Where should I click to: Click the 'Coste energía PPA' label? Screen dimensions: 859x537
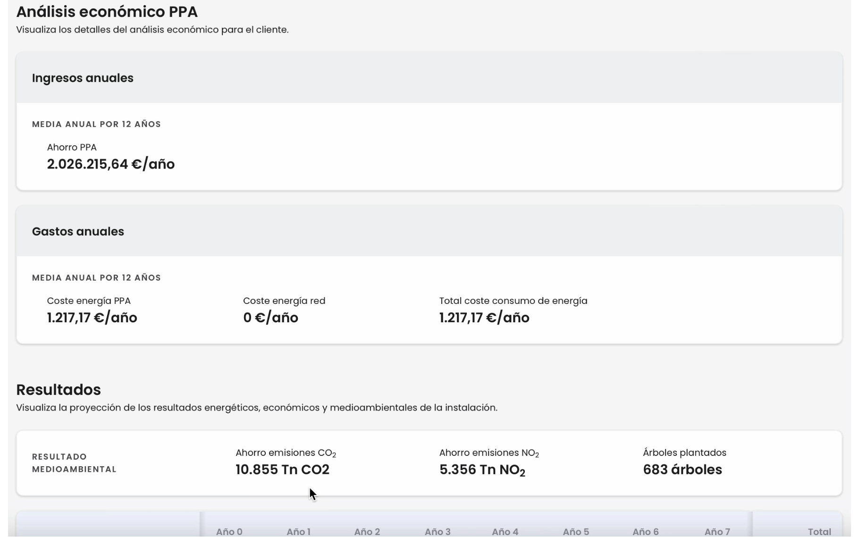89,301
